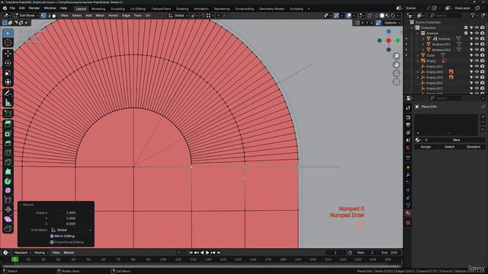Switch to the UV Editing workspace tab
This screenshot has width=488, height=274.
point(138,8)
